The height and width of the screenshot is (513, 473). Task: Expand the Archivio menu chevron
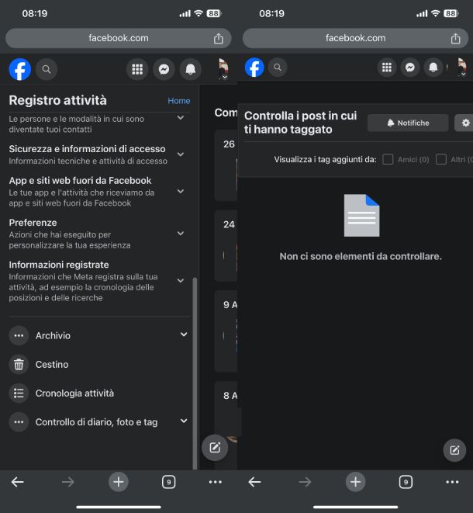click(184, 334)
